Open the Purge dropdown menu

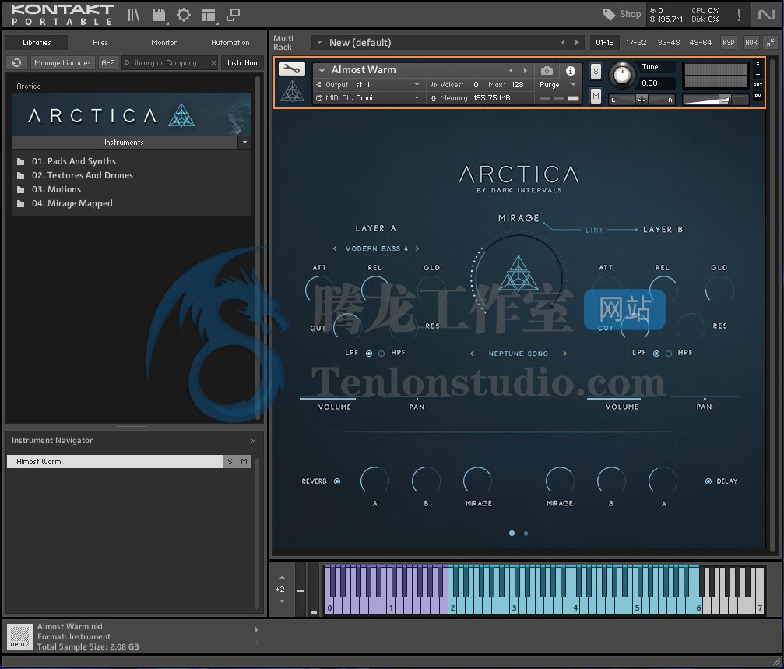click(557, 85)
